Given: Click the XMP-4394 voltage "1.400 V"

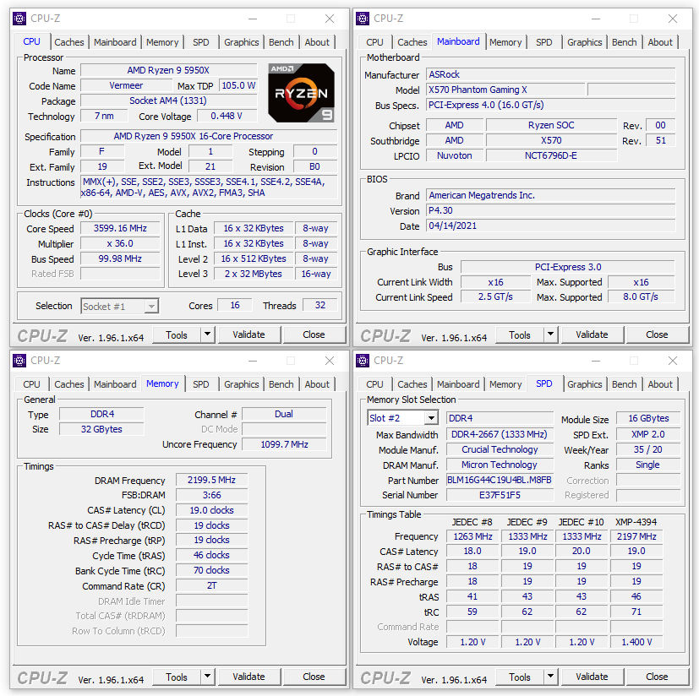Looking at the screenshot, I should (636, 642).
